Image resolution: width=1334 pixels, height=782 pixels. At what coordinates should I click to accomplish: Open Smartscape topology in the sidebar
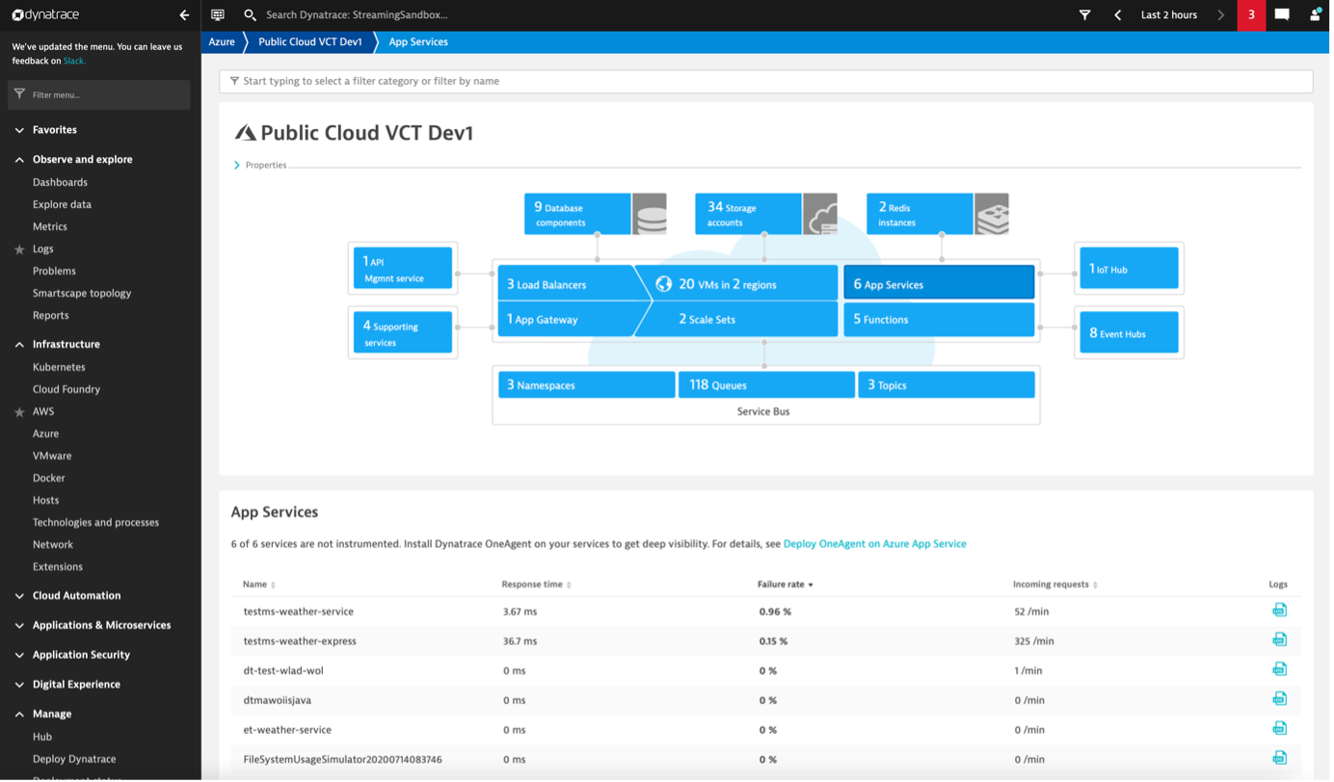point(82,294)
